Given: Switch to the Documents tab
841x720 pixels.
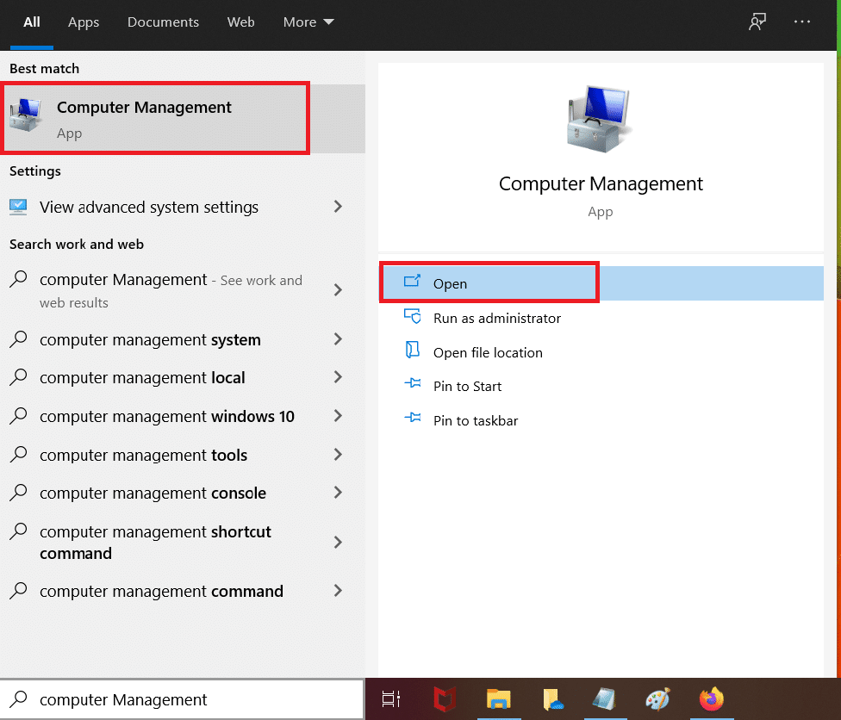Looking at the screenshot, I should tap(163, 22).
